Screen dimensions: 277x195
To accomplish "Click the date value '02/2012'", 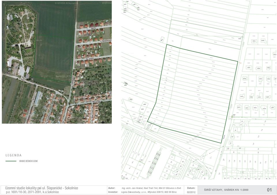I will tap(191, 192).
